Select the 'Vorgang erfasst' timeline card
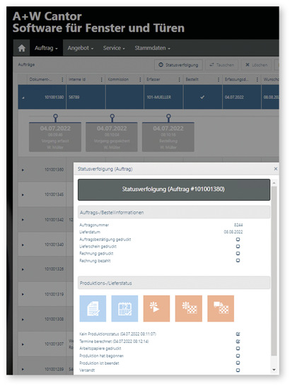 coord(55,137)
